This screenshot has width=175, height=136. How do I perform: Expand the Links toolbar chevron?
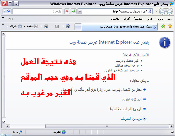(3, 18)
